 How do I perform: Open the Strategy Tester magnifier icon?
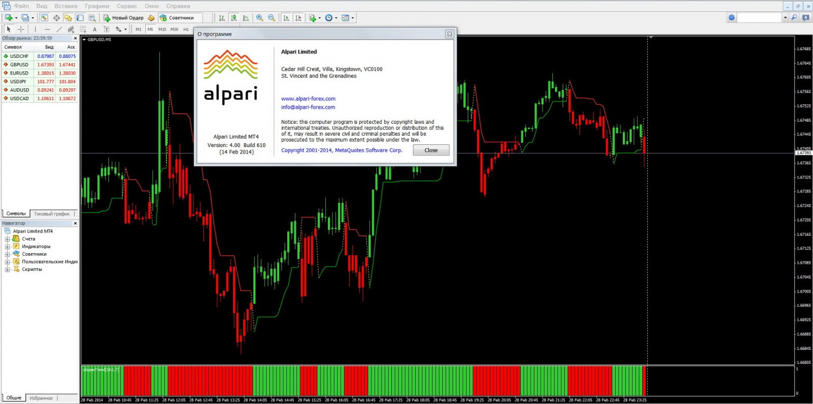92,18
